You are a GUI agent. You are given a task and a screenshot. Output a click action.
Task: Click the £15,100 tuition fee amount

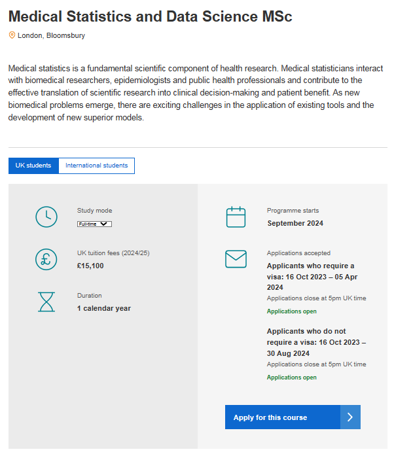90,266
